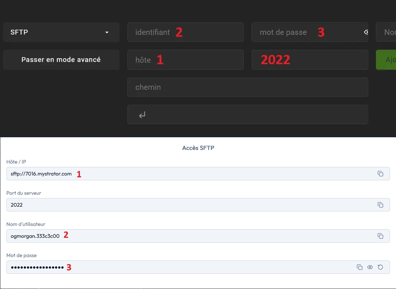Screen dimensions: 396x289
Task: Copy the Nom d'utilisateur value
Action: [380, 236]
